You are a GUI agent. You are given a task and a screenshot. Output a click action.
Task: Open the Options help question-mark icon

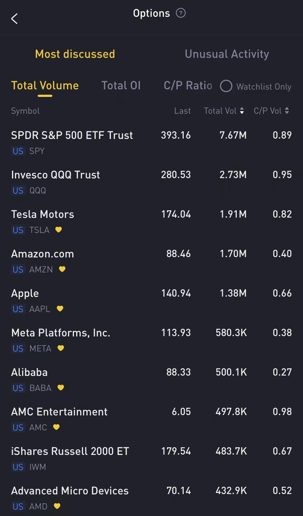coord(181,14)
